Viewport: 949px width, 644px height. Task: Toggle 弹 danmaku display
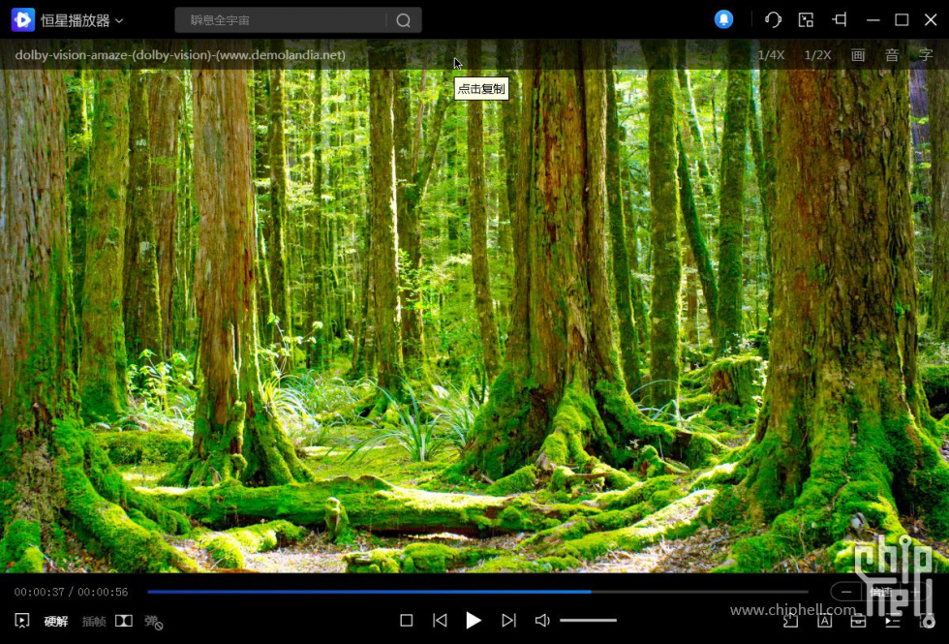click(x=150, y=622)
